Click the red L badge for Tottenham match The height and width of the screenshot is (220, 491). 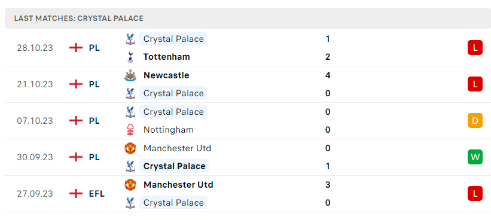[x=475, y=48]
